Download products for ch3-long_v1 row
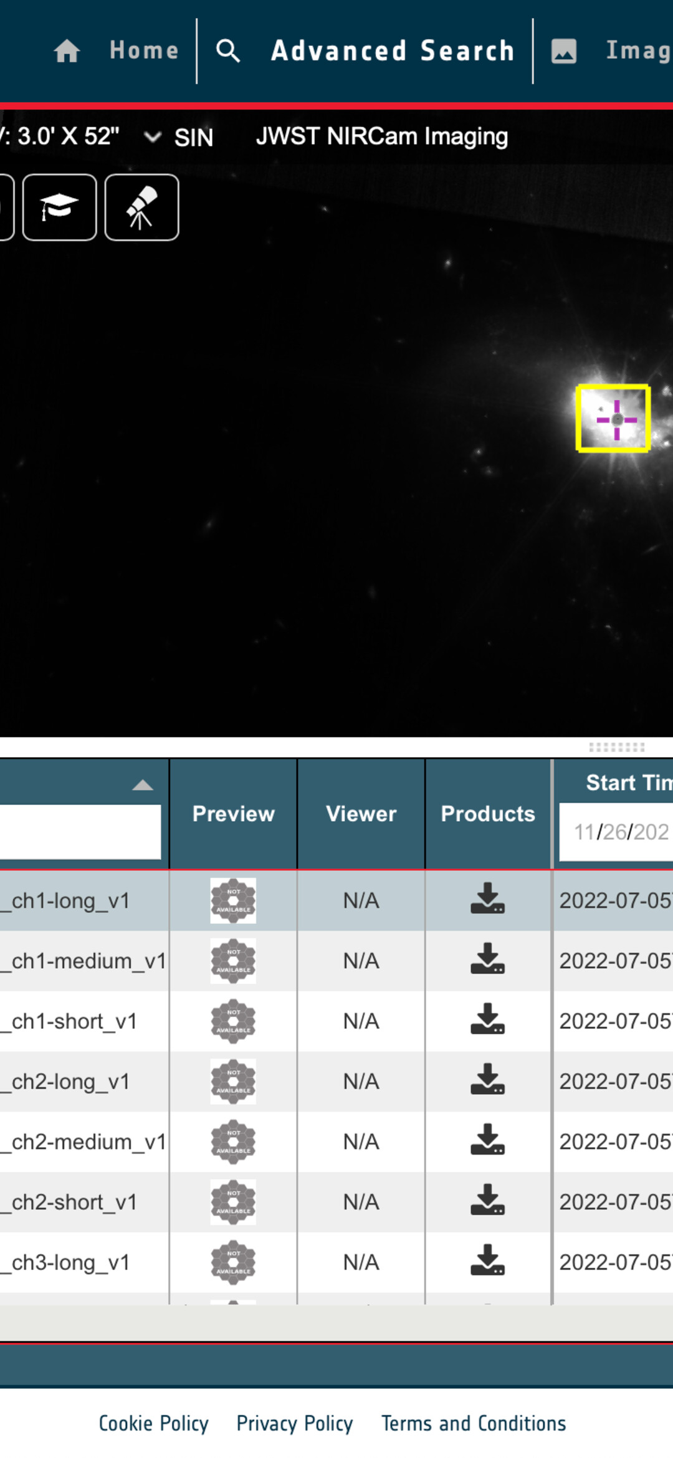Image resolution: width=673 pixels, height=1458 pixels. click(487, 1261)
